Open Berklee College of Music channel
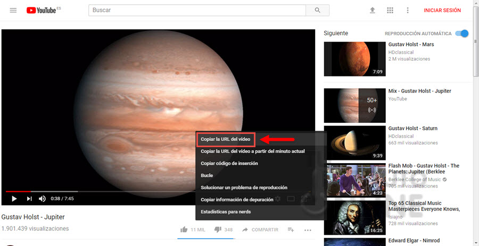This screenshot has height=246, width=479. 415,180
